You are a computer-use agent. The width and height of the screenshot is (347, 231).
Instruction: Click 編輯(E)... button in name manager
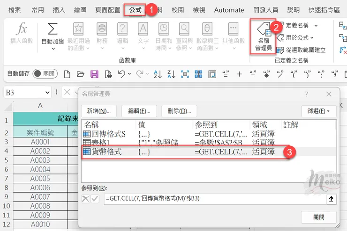139,111
